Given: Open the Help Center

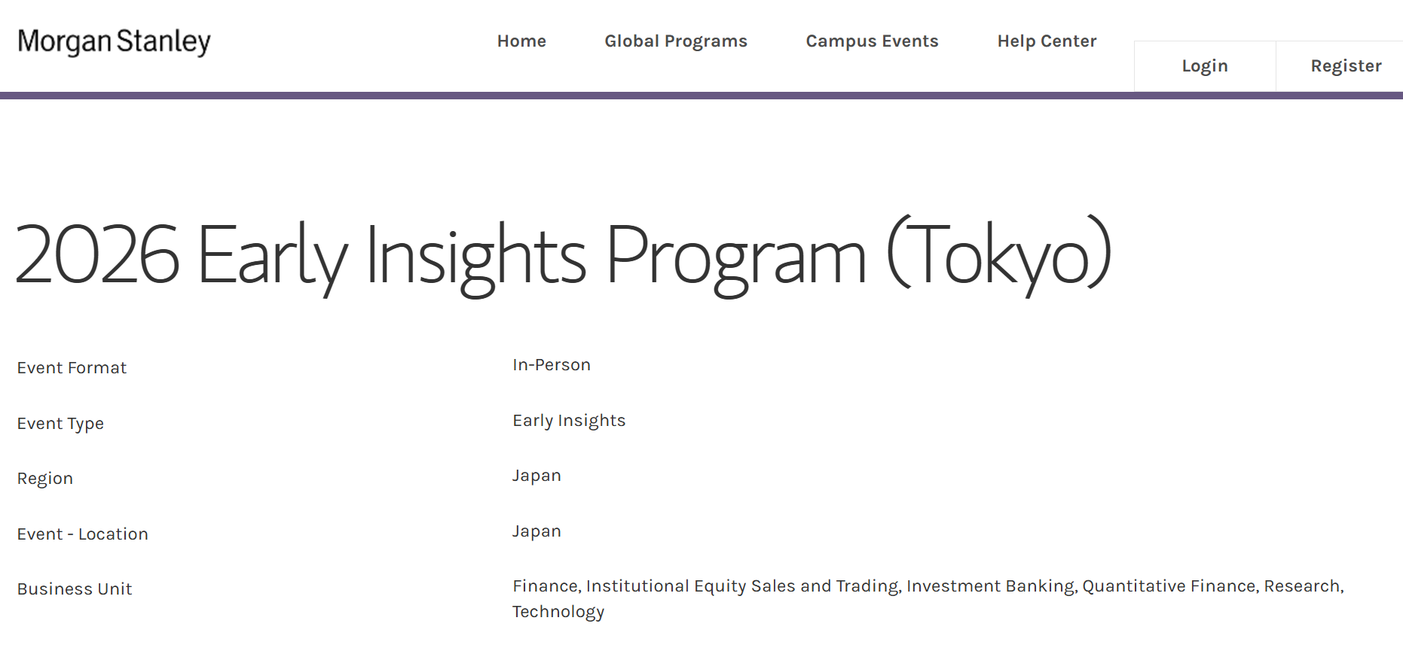Looking at the screenshot, I should pos(1047,41).
